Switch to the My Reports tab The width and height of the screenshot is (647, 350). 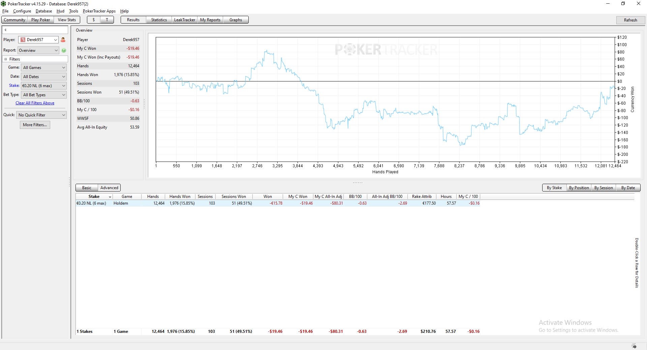pos(210,20)
